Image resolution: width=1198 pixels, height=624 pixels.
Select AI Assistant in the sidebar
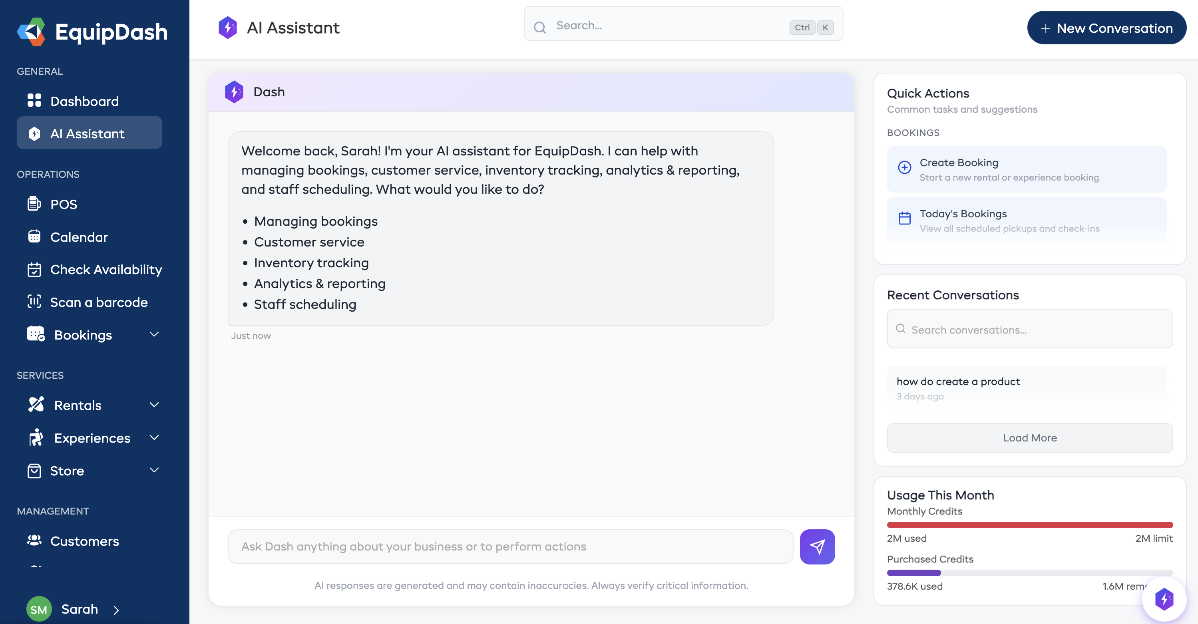click(89, 133)
